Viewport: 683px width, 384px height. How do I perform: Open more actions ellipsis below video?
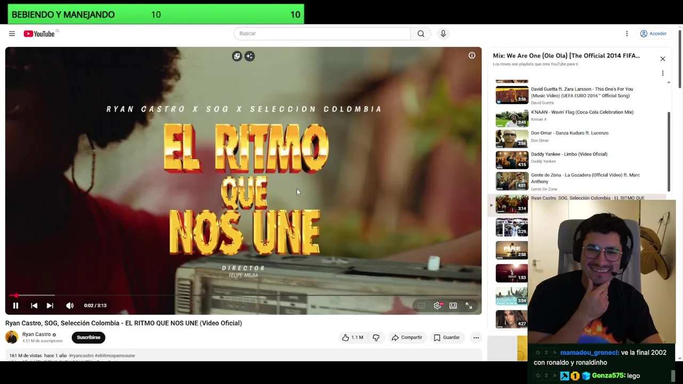point(476,337)
